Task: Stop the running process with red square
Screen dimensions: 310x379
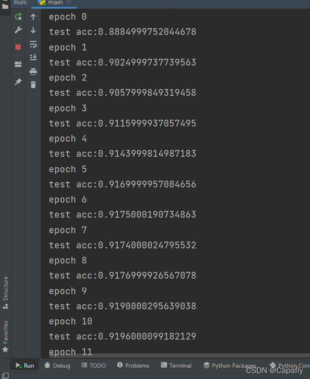Action: pos(18,47)
